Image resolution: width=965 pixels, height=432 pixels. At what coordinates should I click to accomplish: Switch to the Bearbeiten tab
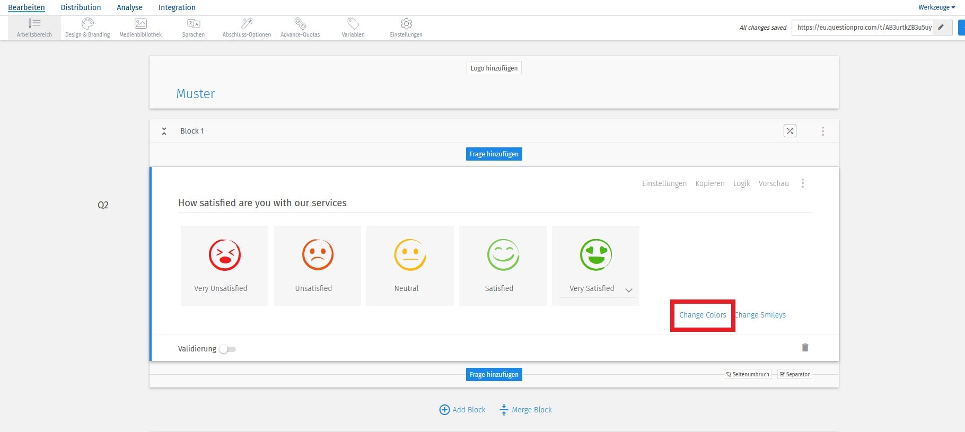coord(27,7)
